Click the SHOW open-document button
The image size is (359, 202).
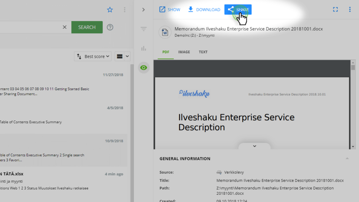170,9
